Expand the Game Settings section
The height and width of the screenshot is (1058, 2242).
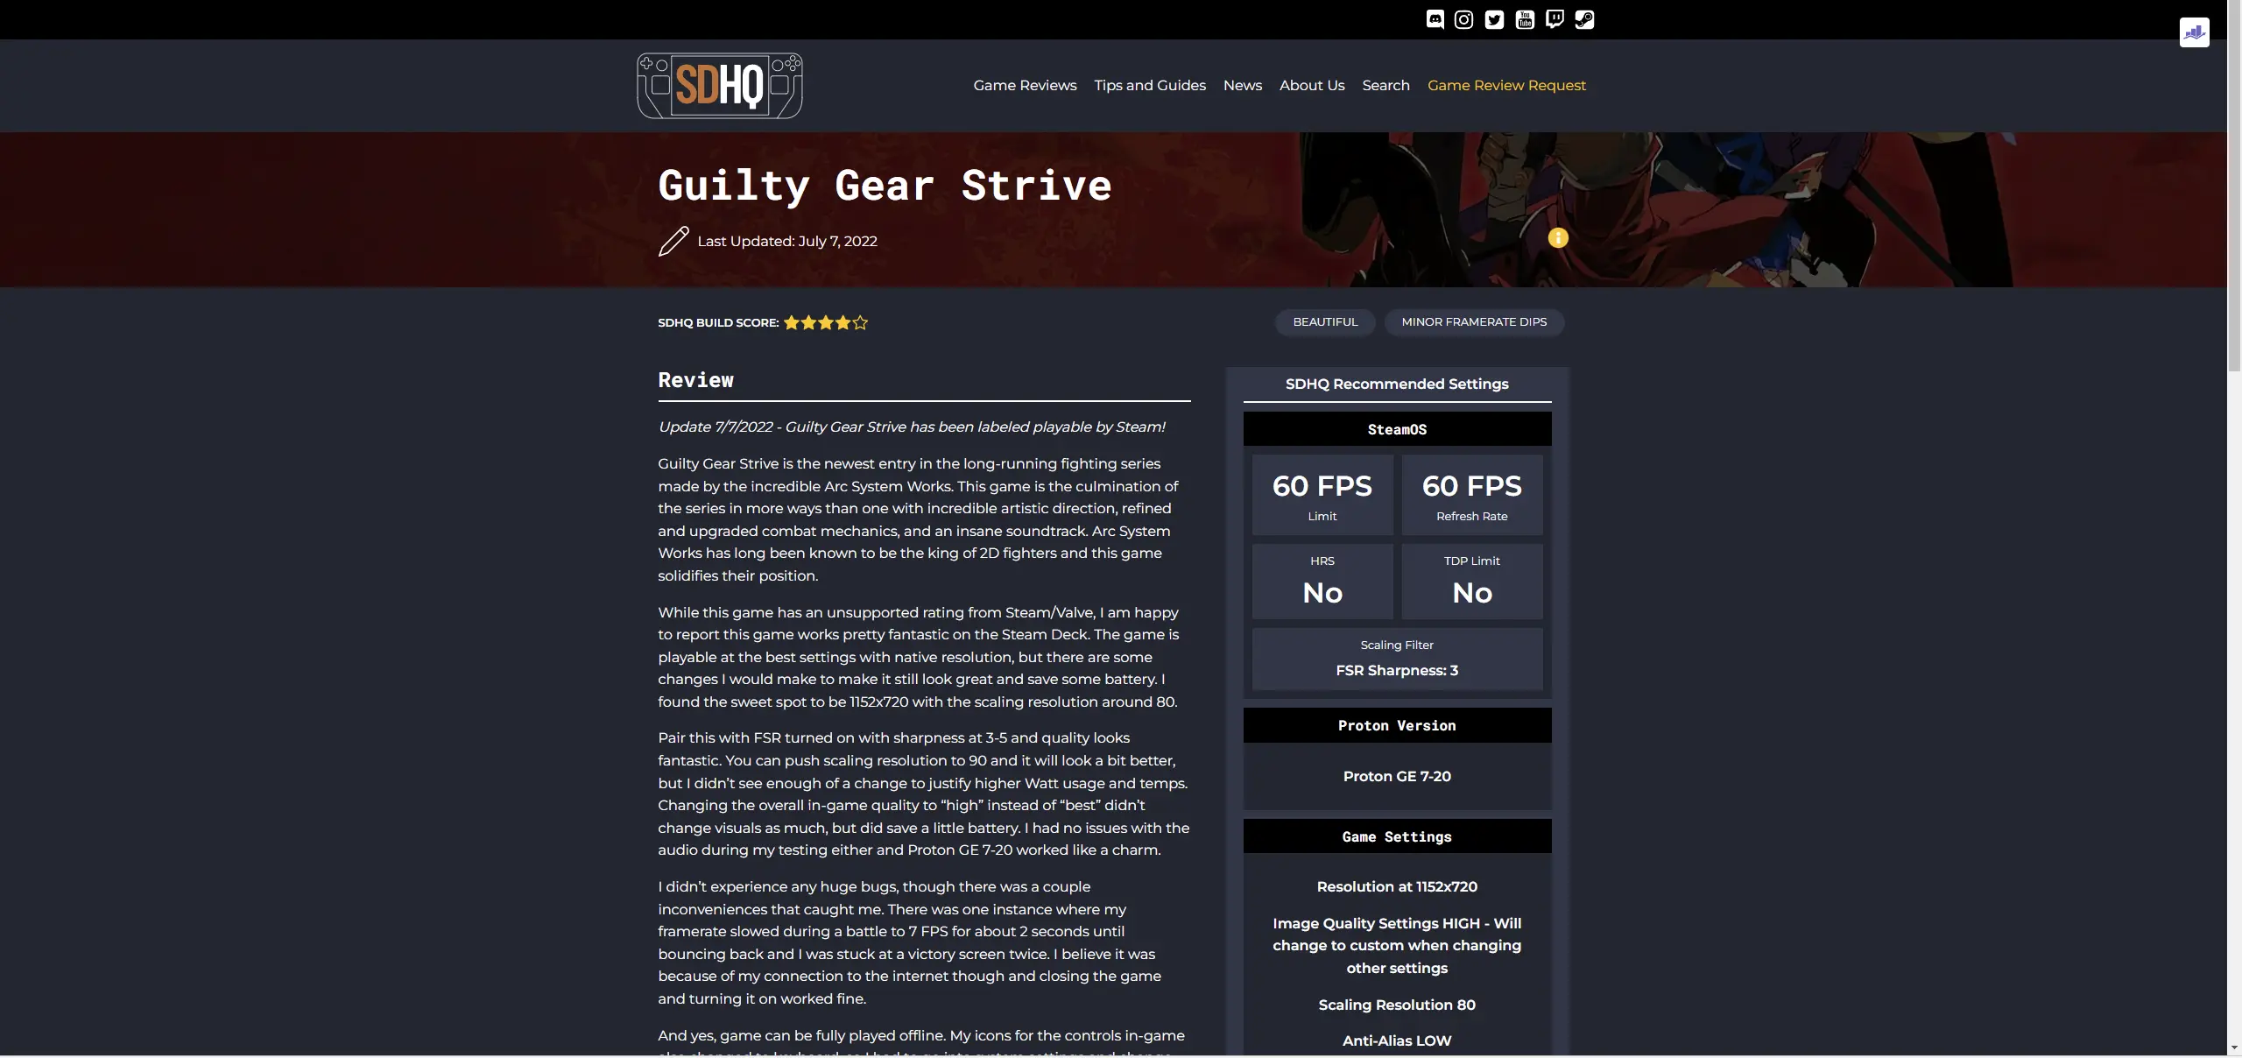click(1397, 836)
